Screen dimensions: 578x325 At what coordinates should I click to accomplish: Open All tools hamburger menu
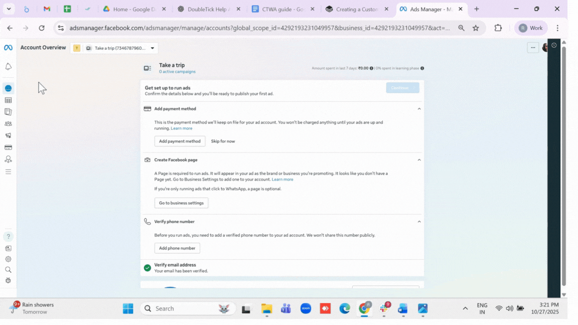8,172
